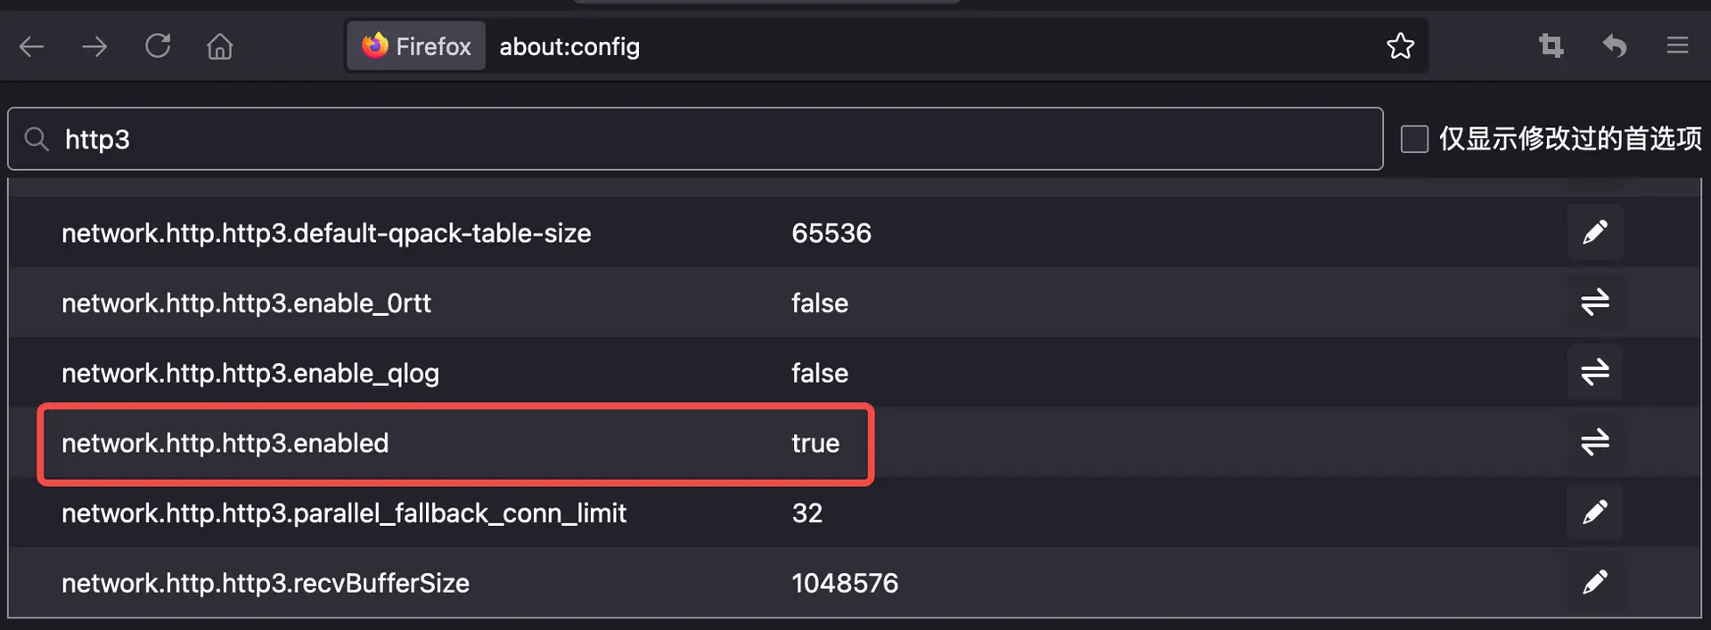The height and width of the screenshot is (630, 1711).
Task: Open the Firefox home page
Action: (x=220, y=45)
